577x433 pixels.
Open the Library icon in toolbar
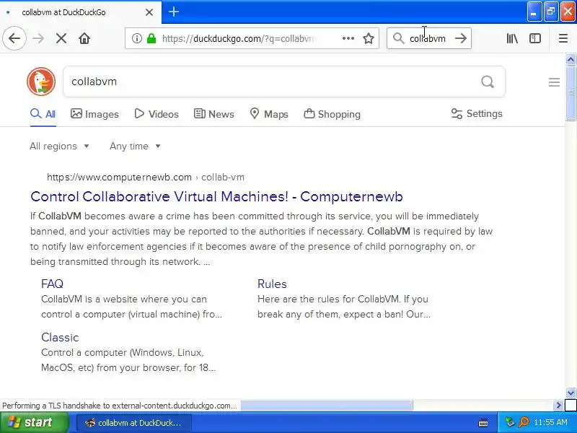[x=512, y=38]
